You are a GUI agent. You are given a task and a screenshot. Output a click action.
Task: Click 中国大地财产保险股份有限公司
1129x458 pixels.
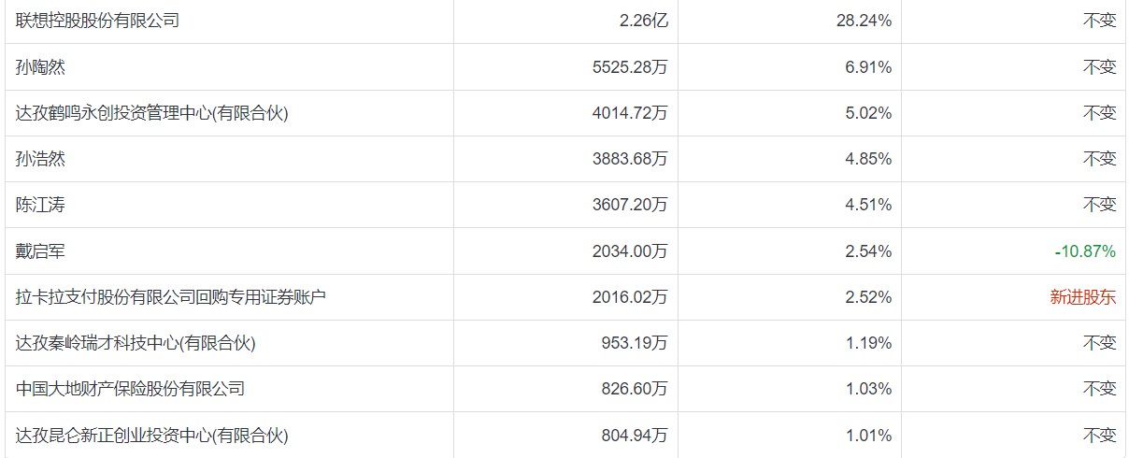click(131, 389)
